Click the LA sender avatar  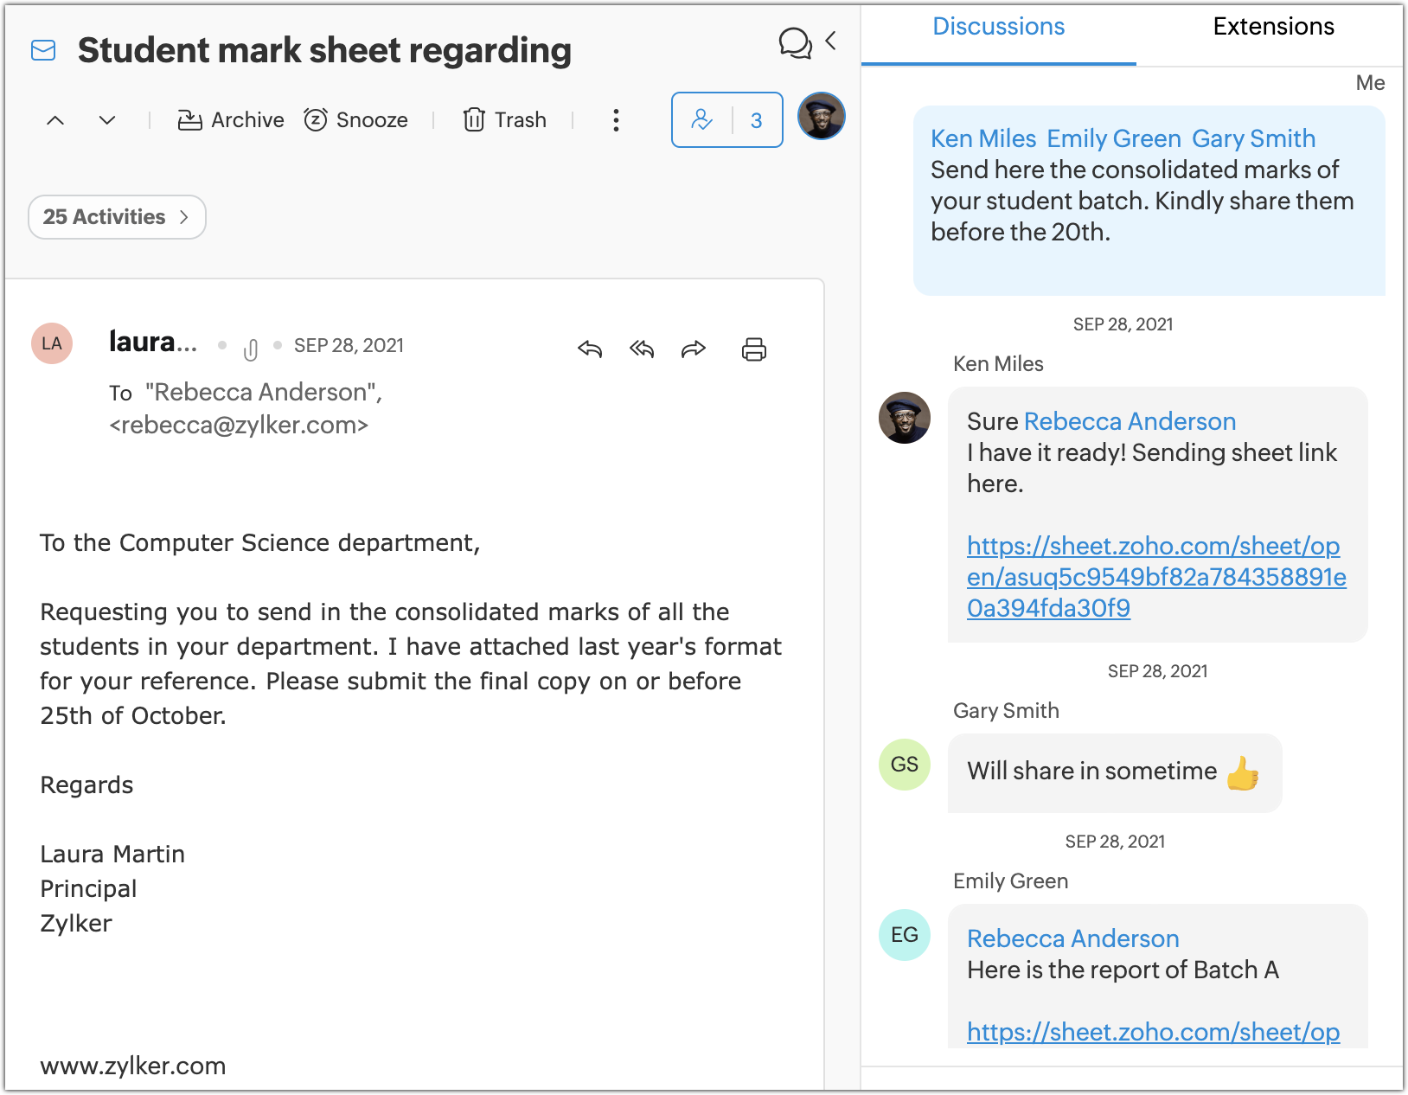tap(52, 343)
